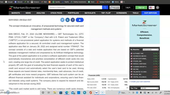Open the Fantasy Football bookmark
The height and width of the screenshot is (95, 170).
(x=103, y=2)
